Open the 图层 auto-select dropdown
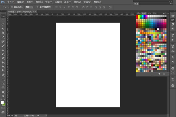Screen dimensions: 176x117 pos(29,7)
